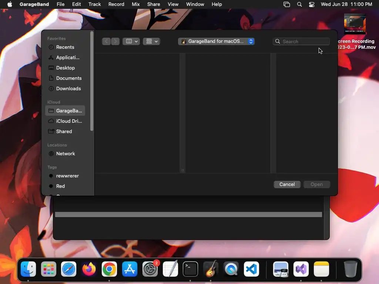Open the View menu
Viewport: 379px width, 284px height.
pyautogui.click(x=173, y=4)
